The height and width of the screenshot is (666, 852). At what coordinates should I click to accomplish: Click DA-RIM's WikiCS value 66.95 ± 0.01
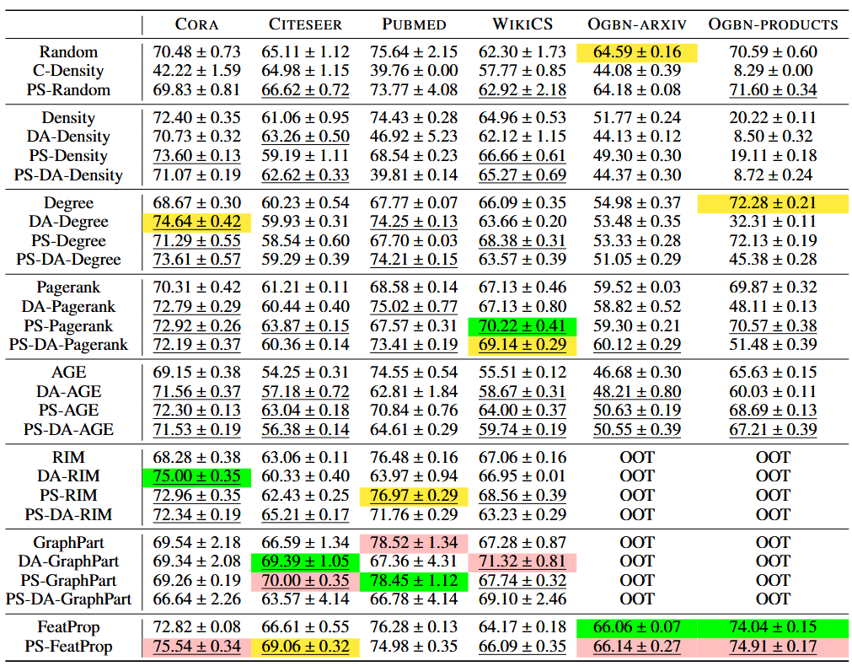pos(522,476)
